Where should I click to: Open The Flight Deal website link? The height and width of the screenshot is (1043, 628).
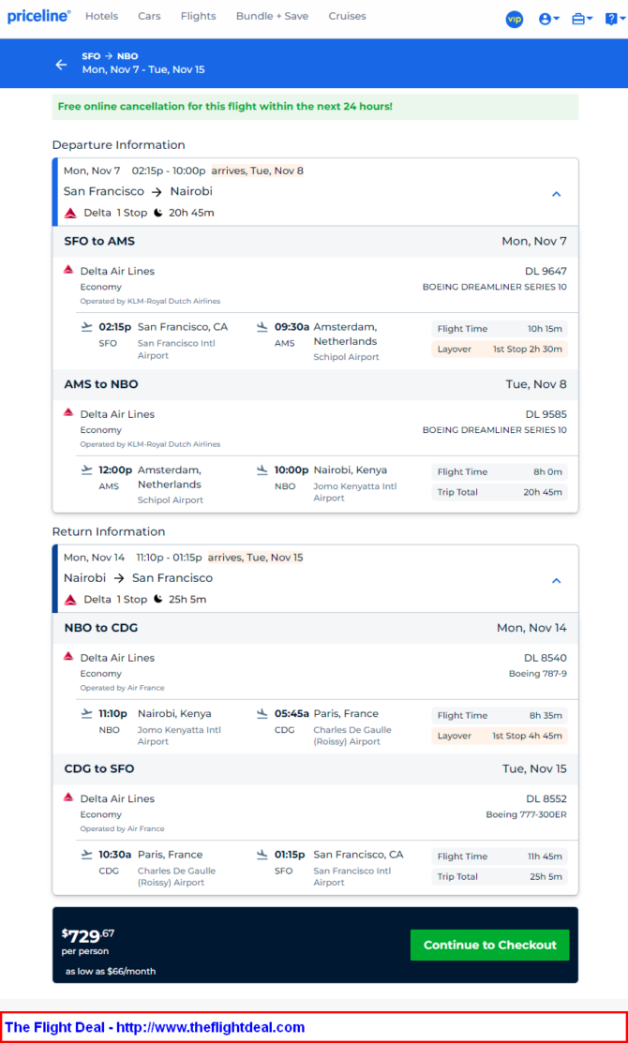(x=155, y=1027)
